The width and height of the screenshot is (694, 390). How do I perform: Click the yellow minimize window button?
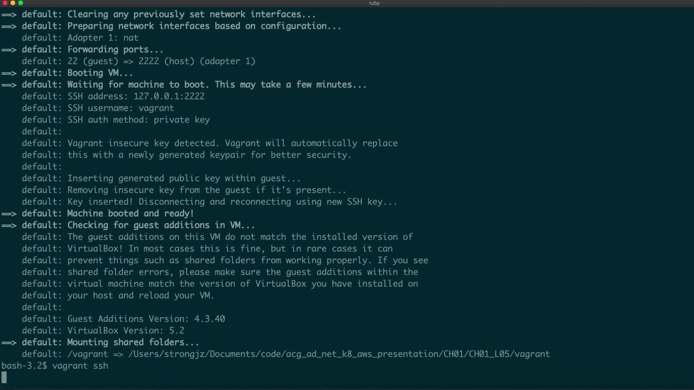pos(13,3)
